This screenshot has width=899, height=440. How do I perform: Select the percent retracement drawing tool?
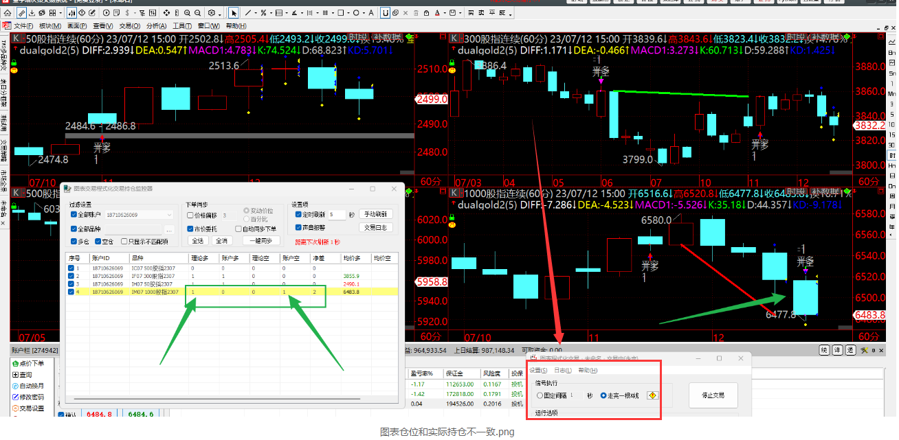(263, 12)
